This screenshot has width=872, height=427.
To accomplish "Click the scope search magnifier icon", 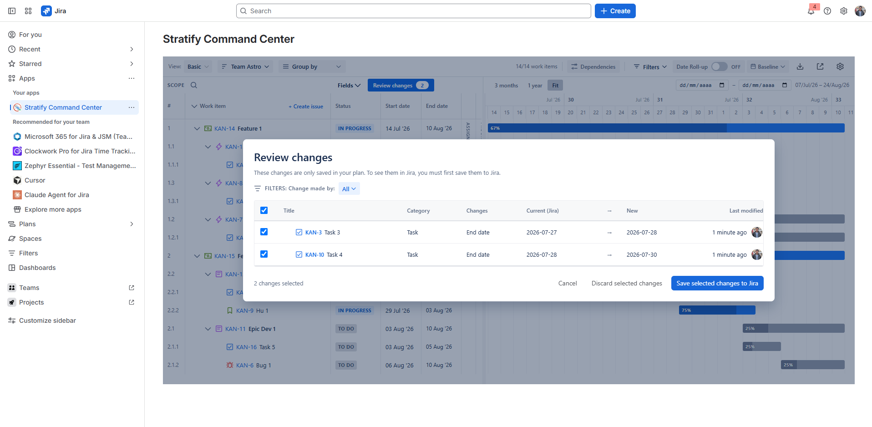I will [x=194, y=85].
